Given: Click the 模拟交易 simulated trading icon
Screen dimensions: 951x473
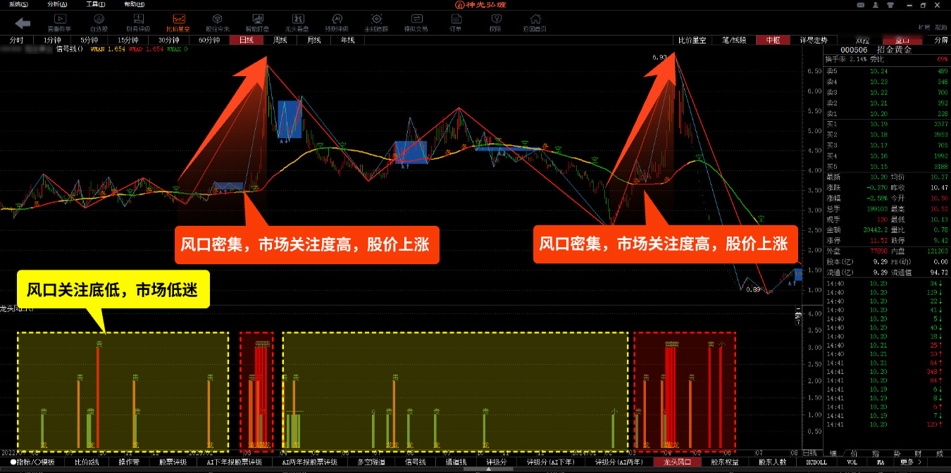Looking at the screenshot, I should click(416, 23).
